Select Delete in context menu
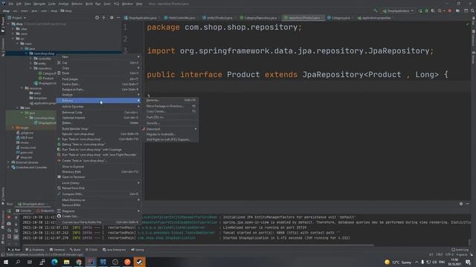 pos(98,123)
